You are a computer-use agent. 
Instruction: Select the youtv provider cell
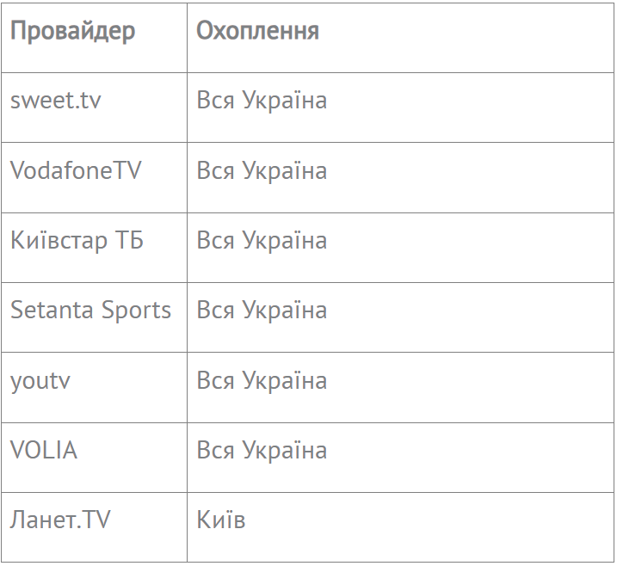40,380
